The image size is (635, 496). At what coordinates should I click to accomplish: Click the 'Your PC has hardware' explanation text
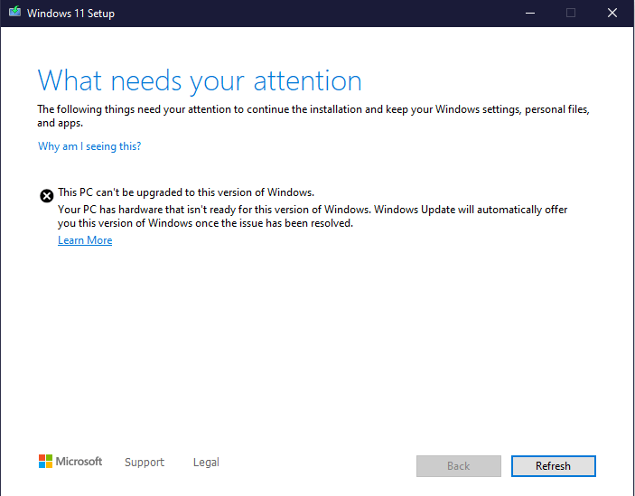[313, 216]
